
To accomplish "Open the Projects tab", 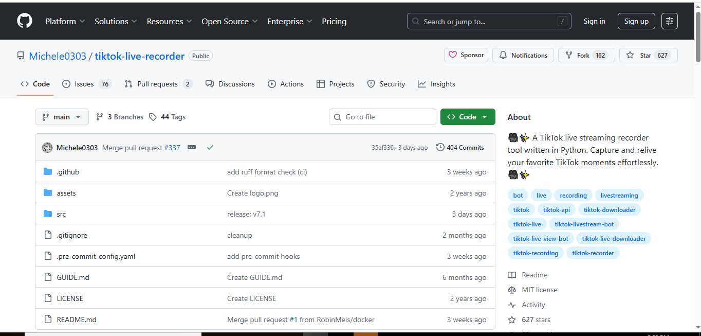I will (x=336, y=84).
